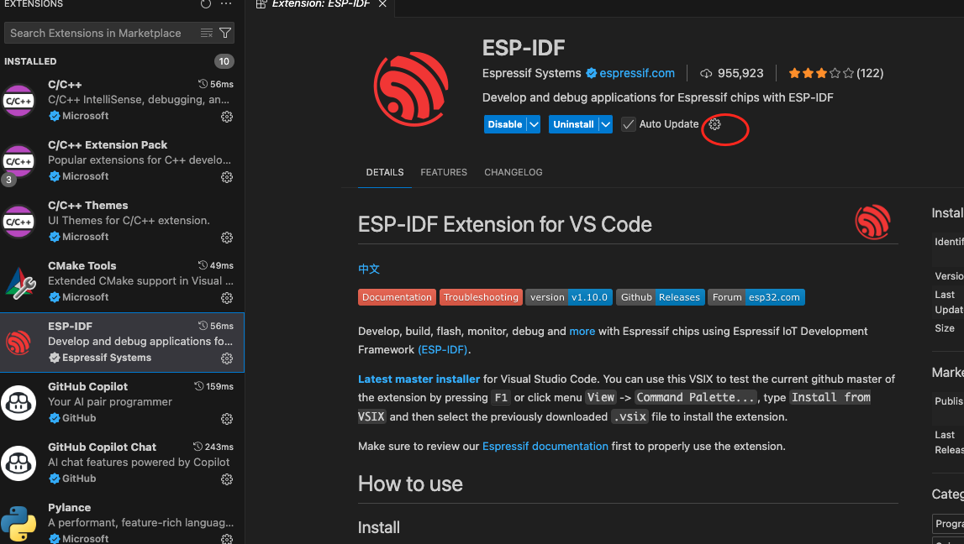
Task: Open the Uninstall dropdown arrow
Action: pos(606,124)
